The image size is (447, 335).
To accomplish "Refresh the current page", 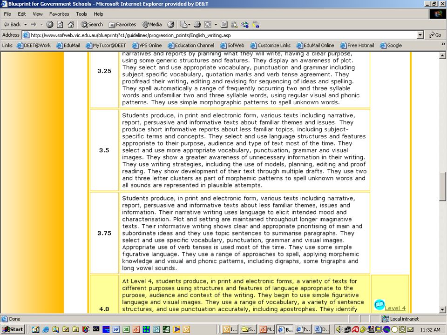I will (60, 25).
